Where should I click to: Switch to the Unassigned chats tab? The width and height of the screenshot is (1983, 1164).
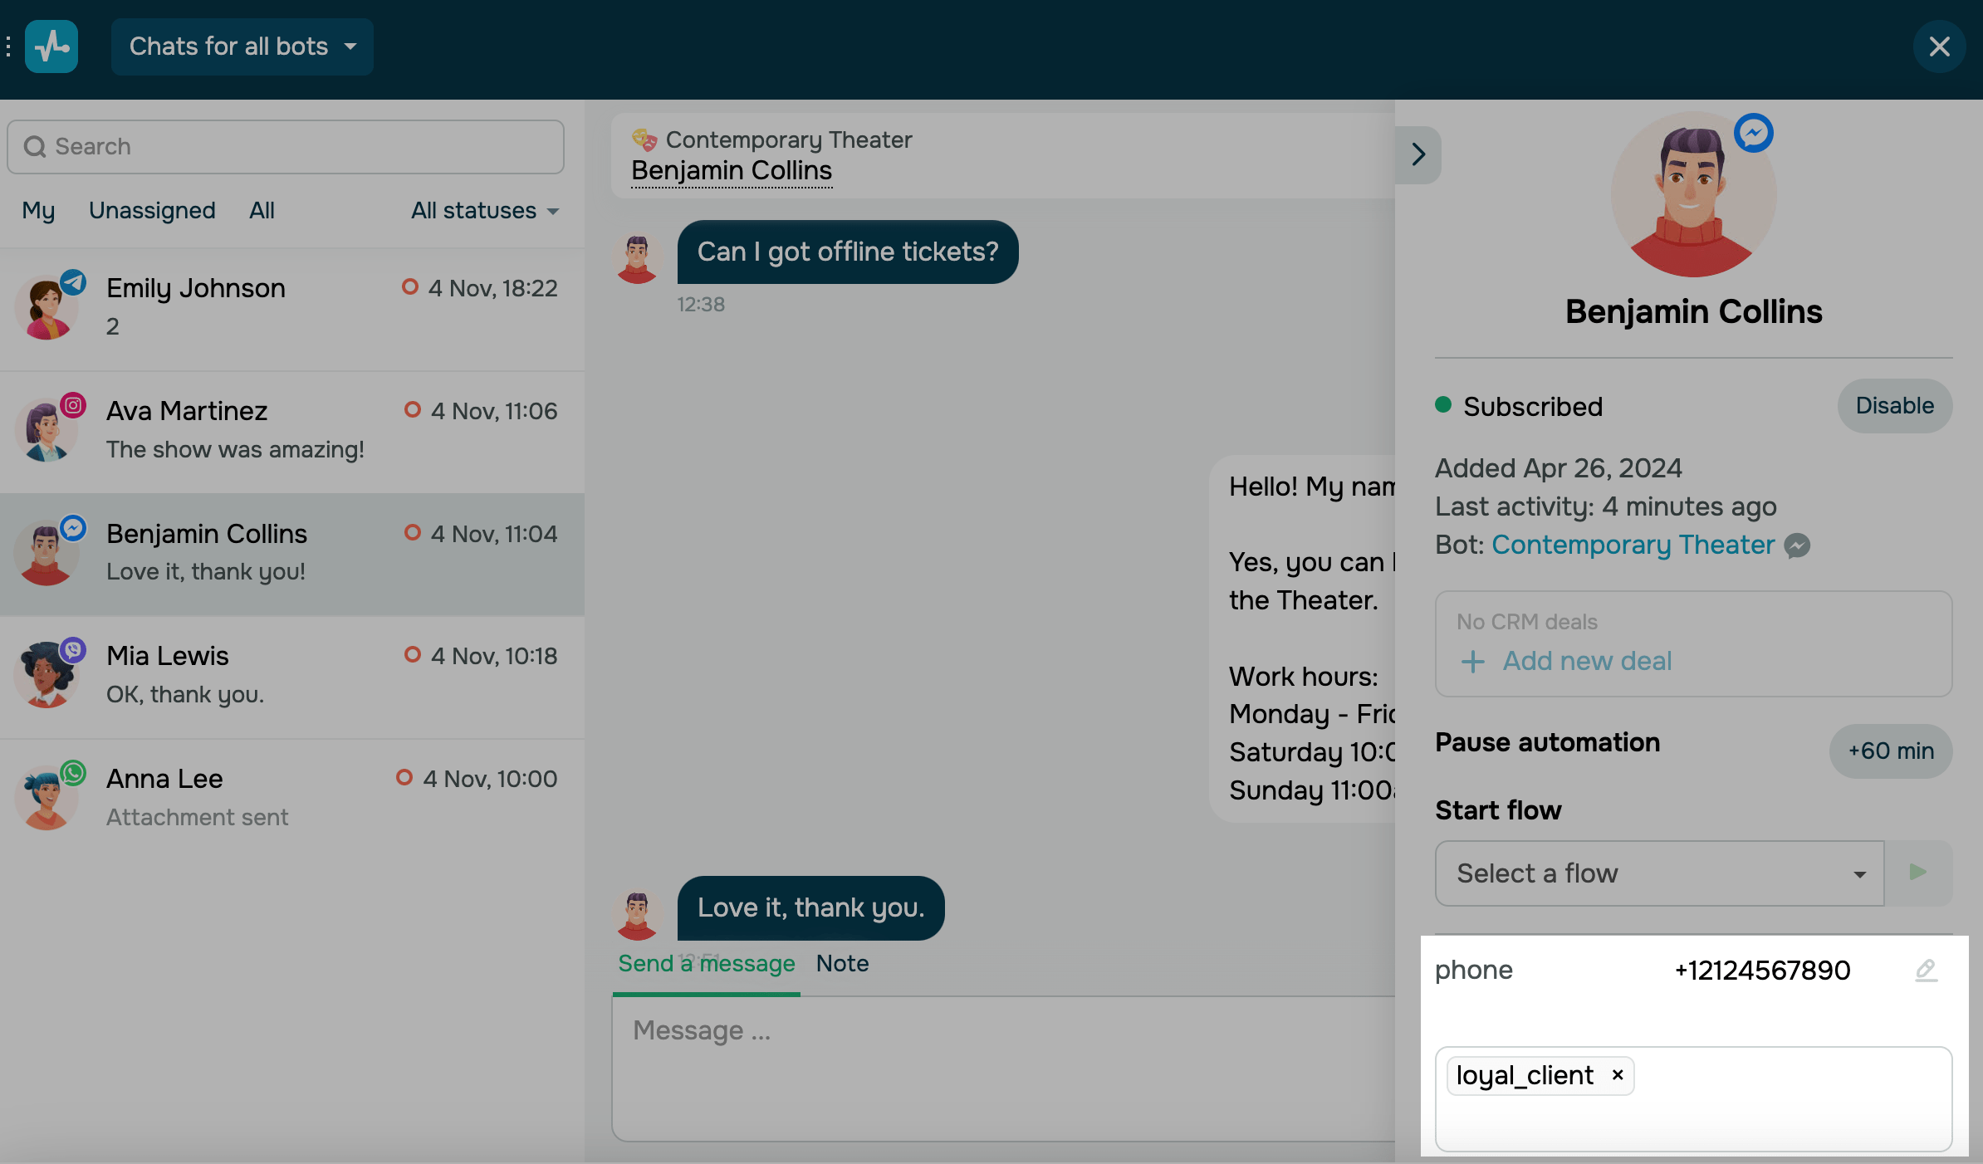(x=152, y=211)
